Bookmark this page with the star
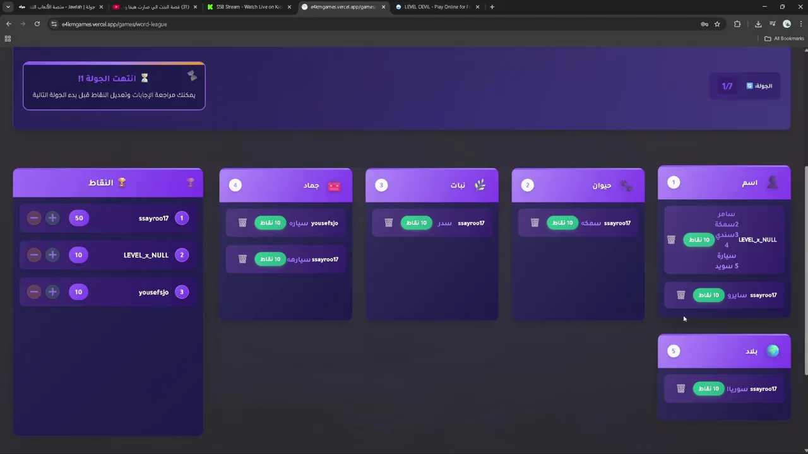 point(717,24)
